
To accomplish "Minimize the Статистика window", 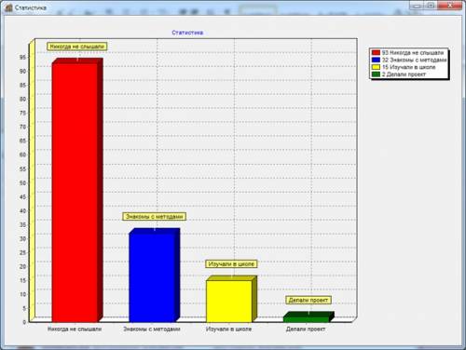I will pyautogui.click(x=417, y=6).
